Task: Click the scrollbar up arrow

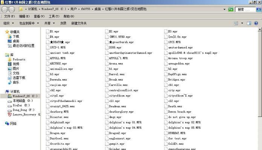Action: [260, 30]
